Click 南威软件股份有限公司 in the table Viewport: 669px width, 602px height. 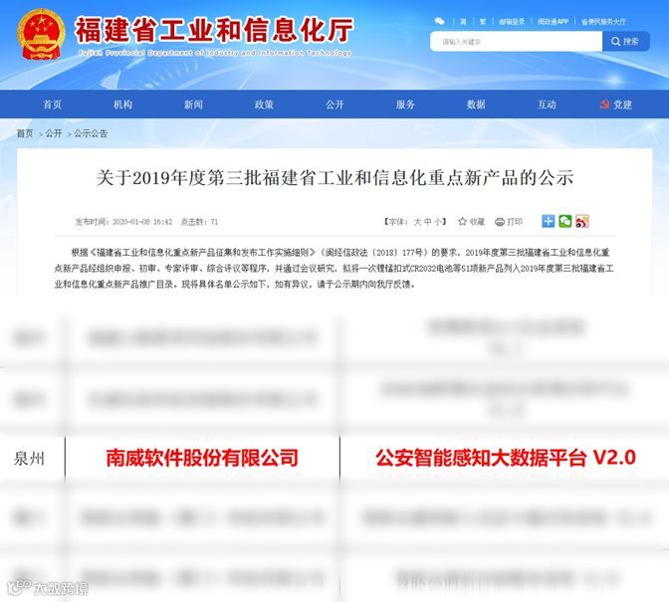202,458
